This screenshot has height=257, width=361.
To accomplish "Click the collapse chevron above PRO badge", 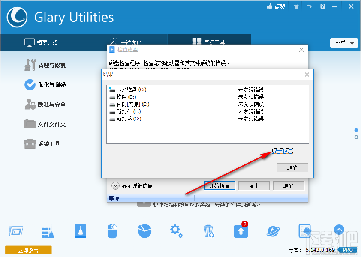I will tap(339, 230).
